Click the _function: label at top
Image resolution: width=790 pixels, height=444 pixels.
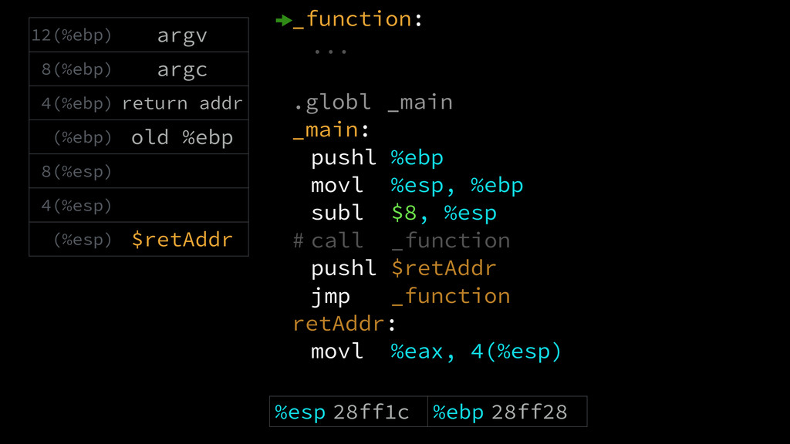point(357,19)
